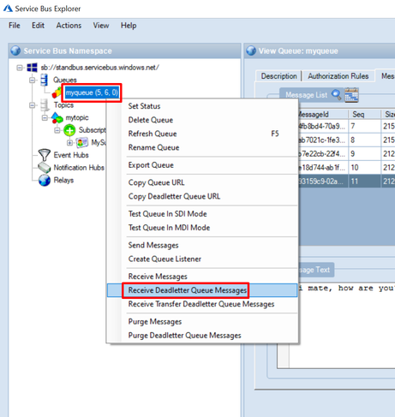Select the Event Hubs tree item
This screenshot has width=395, height=417.
[71, 155]
